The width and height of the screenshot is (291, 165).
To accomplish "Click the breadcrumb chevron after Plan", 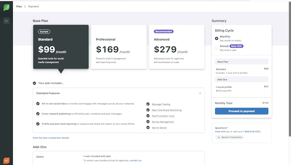I will 25,6.
